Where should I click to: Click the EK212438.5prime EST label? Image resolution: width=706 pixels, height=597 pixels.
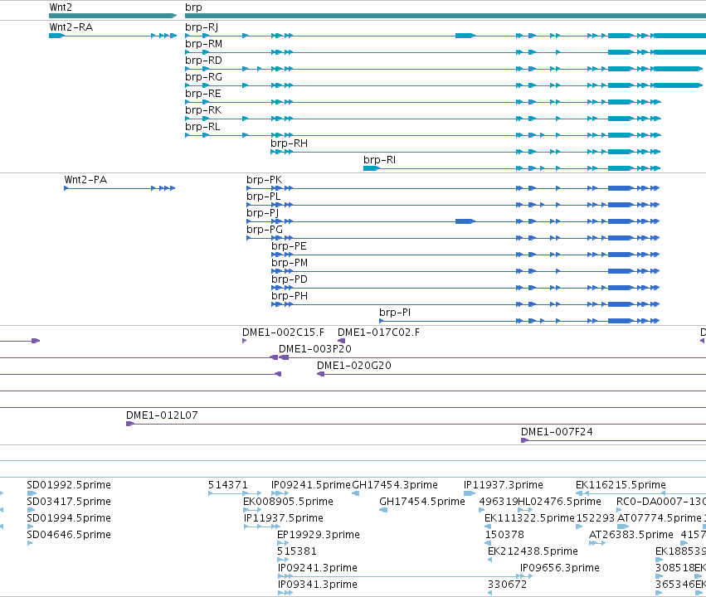point(533,551)
